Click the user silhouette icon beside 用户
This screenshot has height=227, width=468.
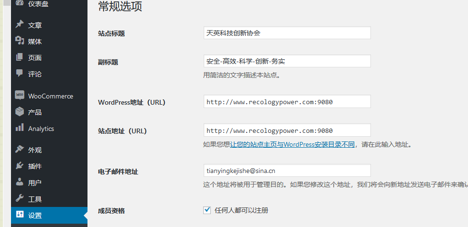(20, 182)
